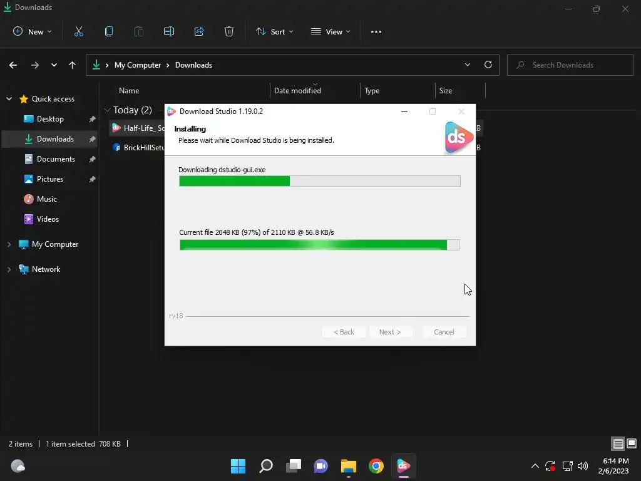Screen dimensions: 641x481
Task: Open the clock and date flyout
Action: (613, 466)
